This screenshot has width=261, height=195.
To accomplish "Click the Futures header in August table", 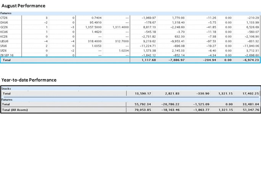I will 6,13.
